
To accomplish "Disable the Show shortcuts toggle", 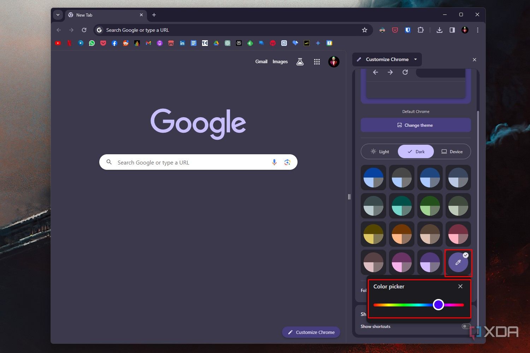I will (466, 326).
